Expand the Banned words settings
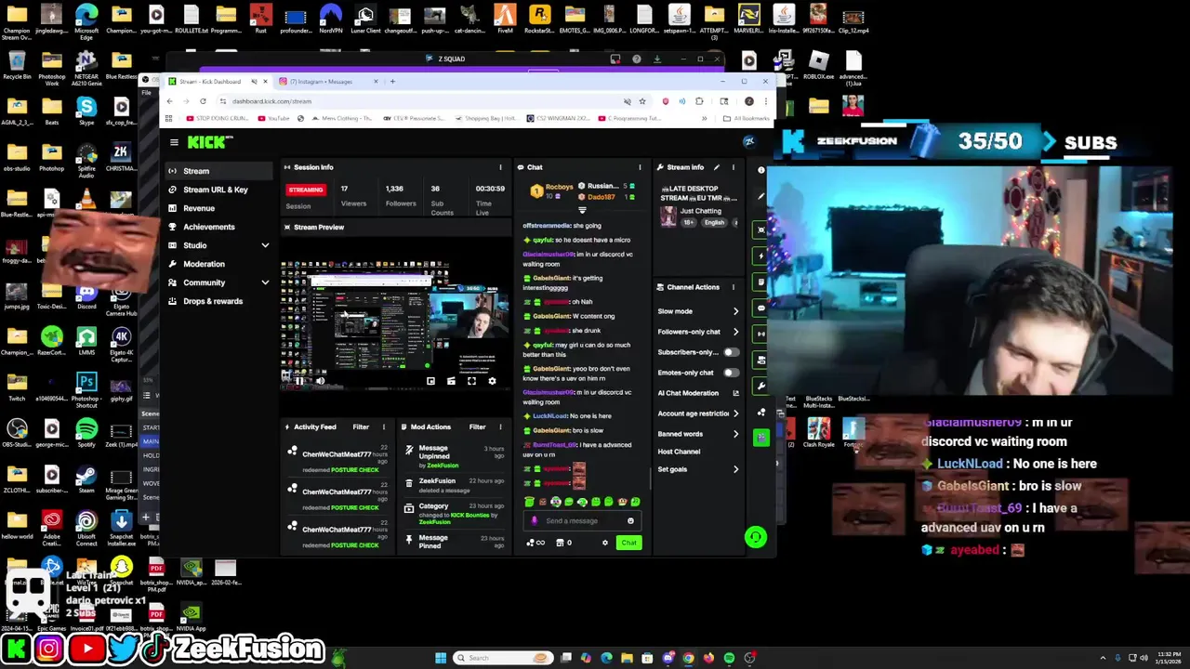The image size is (1190, 669). click(x=735, y=434)
